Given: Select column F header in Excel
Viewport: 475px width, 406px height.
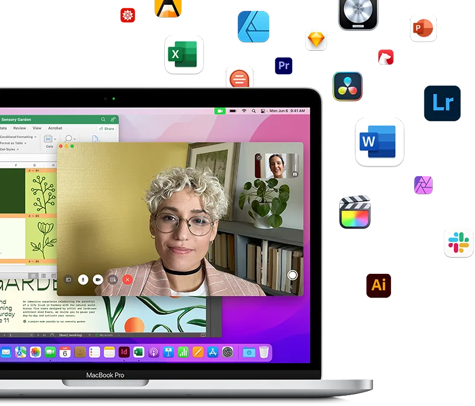Looking at the screenshot, I should 16,165.
